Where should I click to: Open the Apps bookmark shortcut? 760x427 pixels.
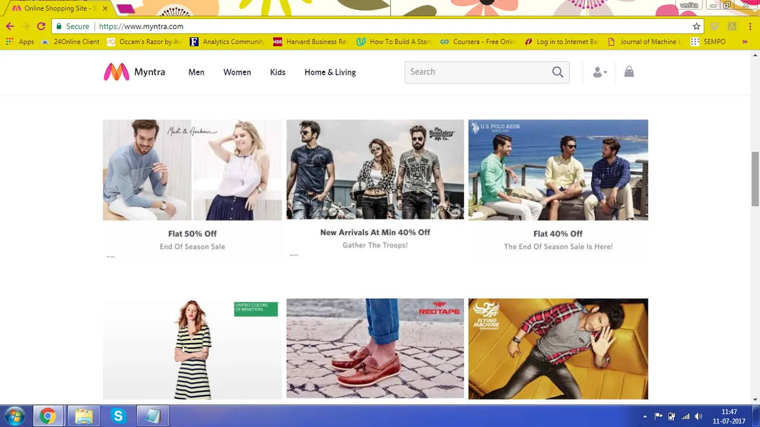click(20, 42)
